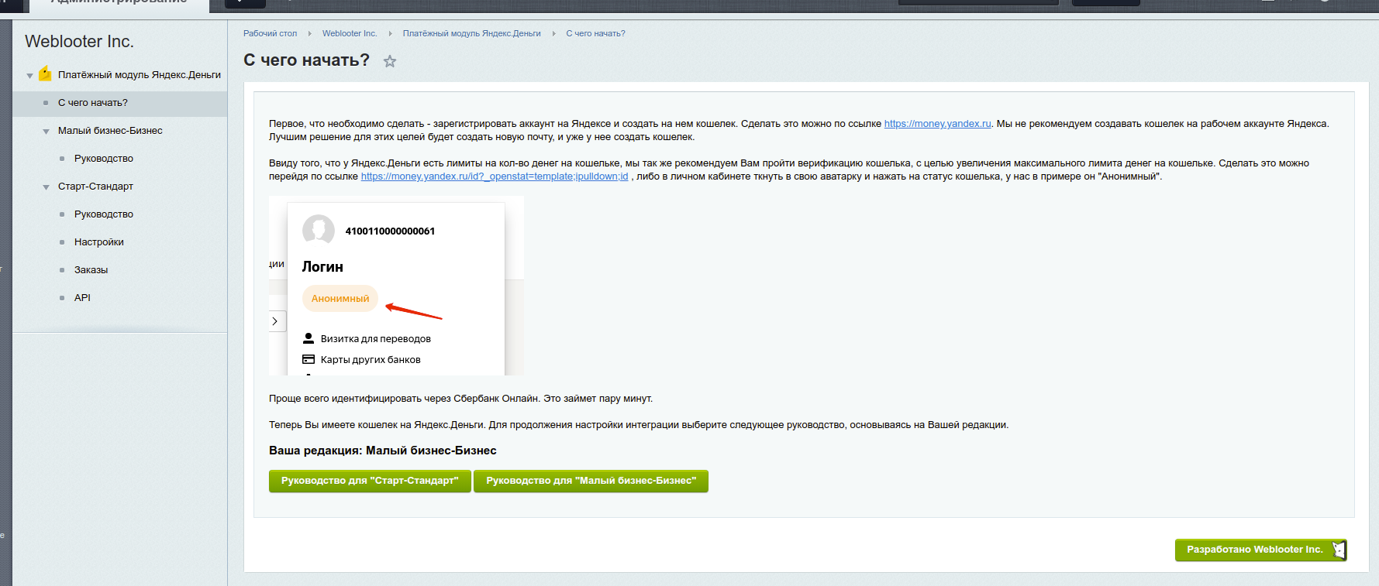1379x586 pixels.
Task: Click 'Ваша редакция: Малый бизнес-Бизнес' text
Action: (382, 451)
